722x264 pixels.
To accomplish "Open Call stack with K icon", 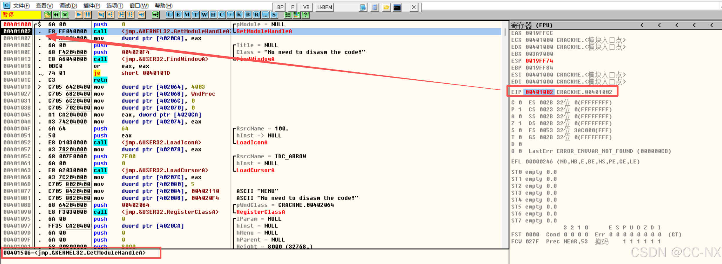I will pyautogui.click(x=239, y=14).
